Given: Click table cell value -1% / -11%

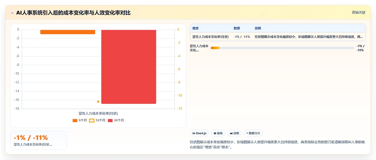Looking at the screenshot, I should coord(242,37).
